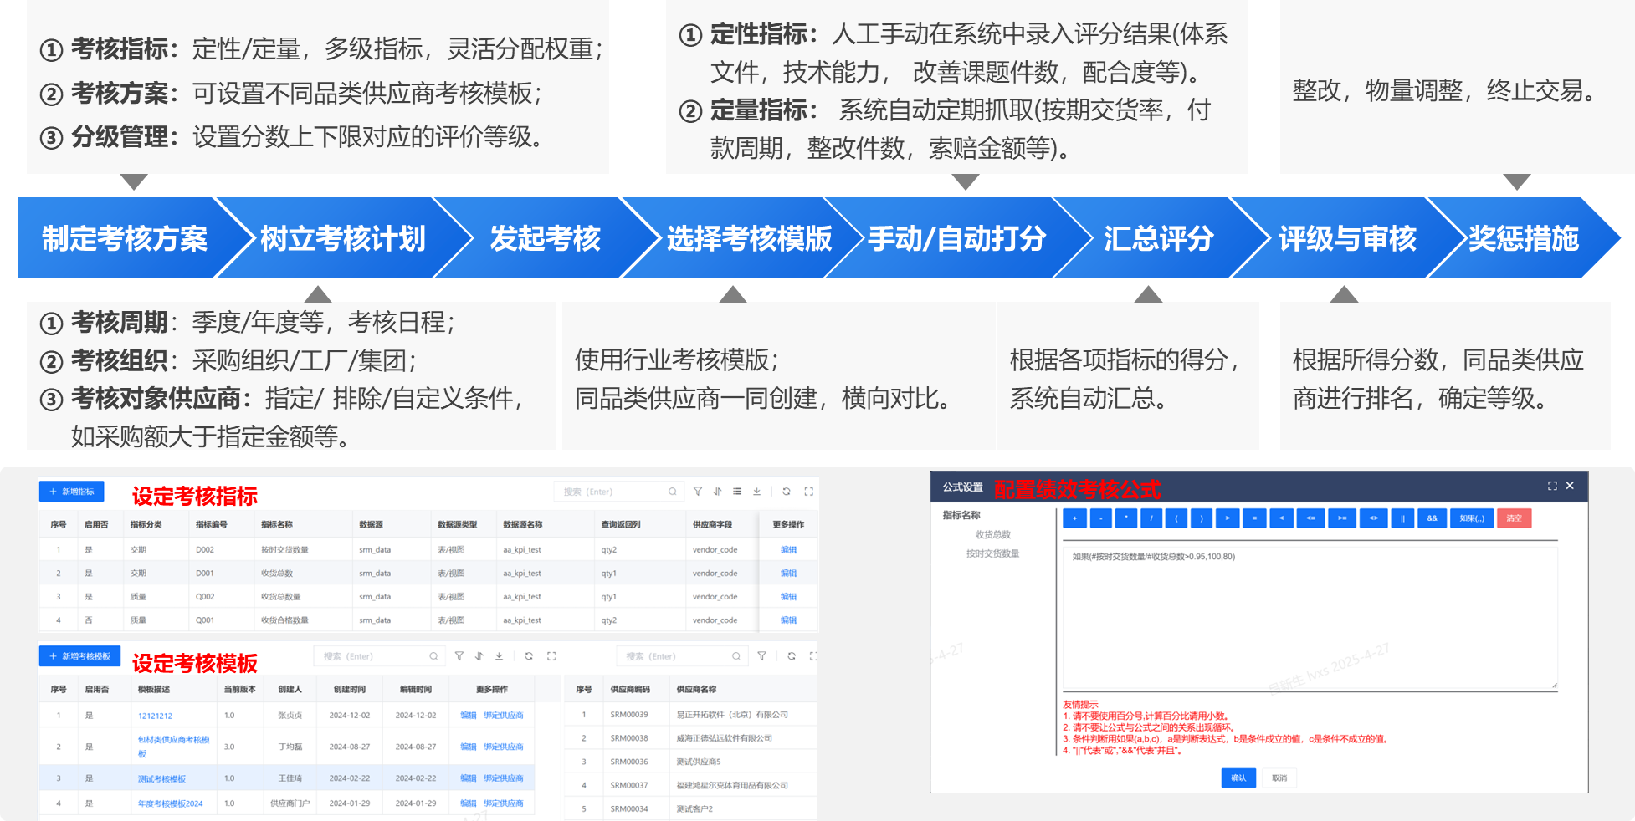Insert the <> operator in the formula editor

(1373, 518)
